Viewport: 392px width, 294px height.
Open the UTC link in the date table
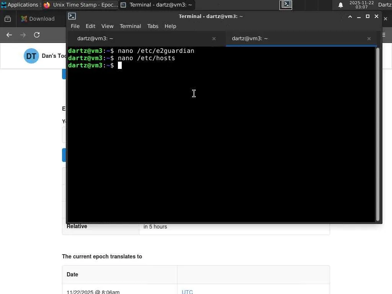pyautogui.click(x=187, y=292)
